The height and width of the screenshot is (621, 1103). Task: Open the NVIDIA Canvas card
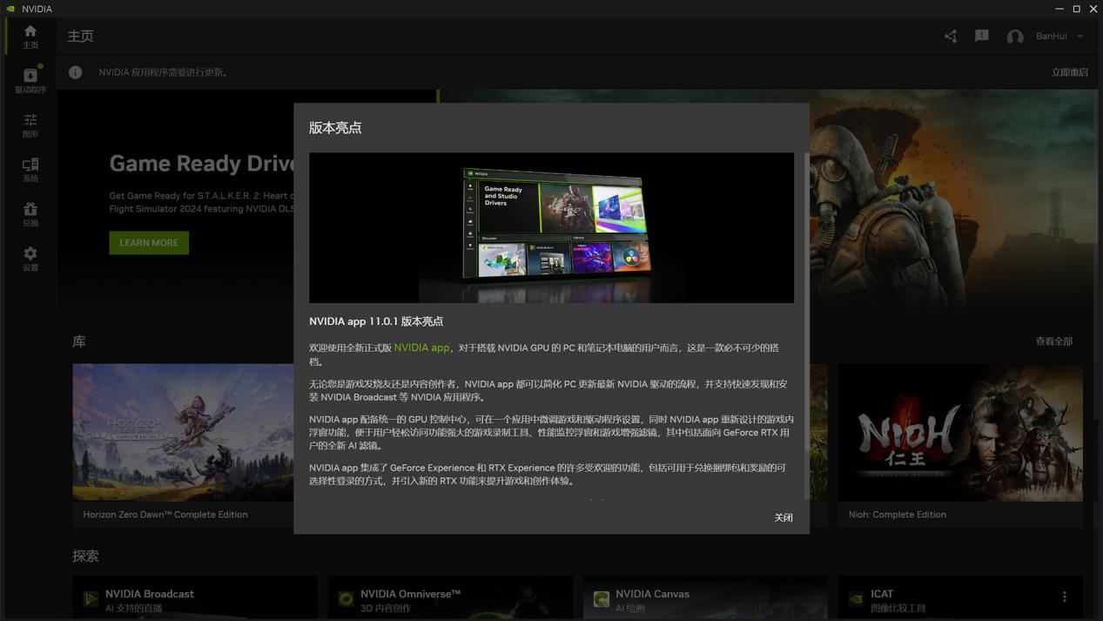705,598
